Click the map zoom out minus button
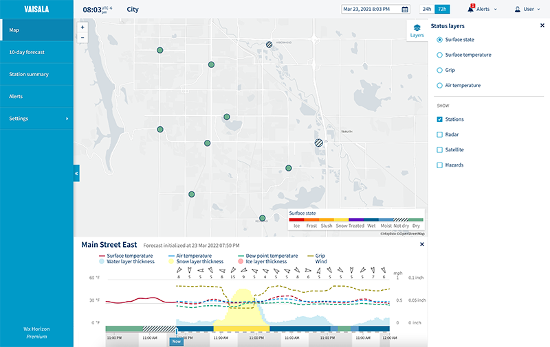The height and width of the screenshot is (347, 550). click(82, 38)
